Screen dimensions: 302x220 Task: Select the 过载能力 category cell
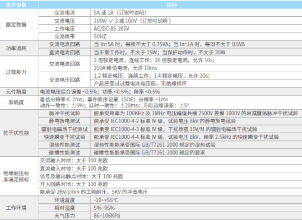click(19, 72)
